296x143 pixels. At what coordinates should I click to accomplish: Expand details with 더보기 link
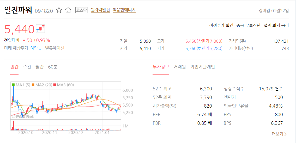click(x=279, y=134)
